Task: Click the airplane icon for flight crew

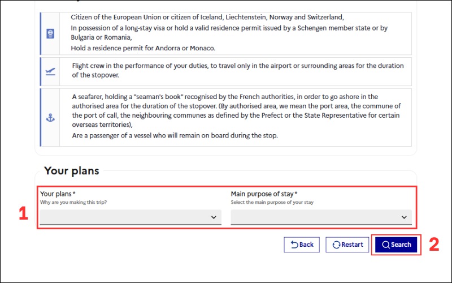Action: (50, 71)
